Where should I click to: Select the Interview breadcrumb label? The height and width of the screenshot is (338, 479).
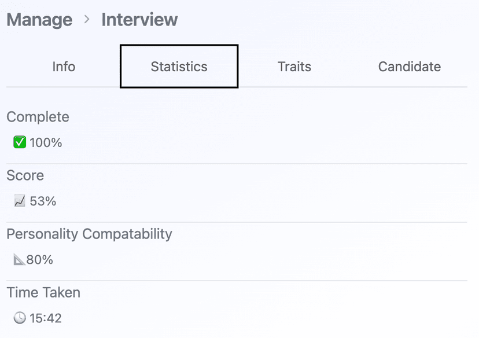(139, 20)
